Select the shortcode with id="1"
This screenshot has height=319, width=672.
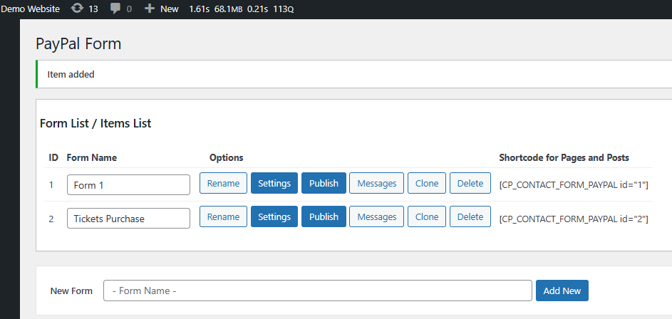(x=574, y=185)
